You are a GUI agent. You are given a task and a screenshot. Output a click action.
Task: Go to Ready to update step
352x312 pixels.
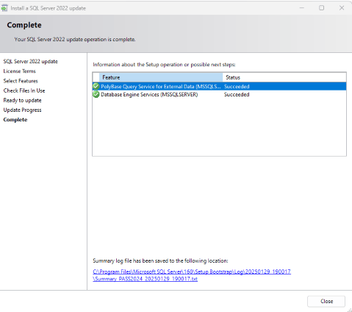click(x=22, y=100)
